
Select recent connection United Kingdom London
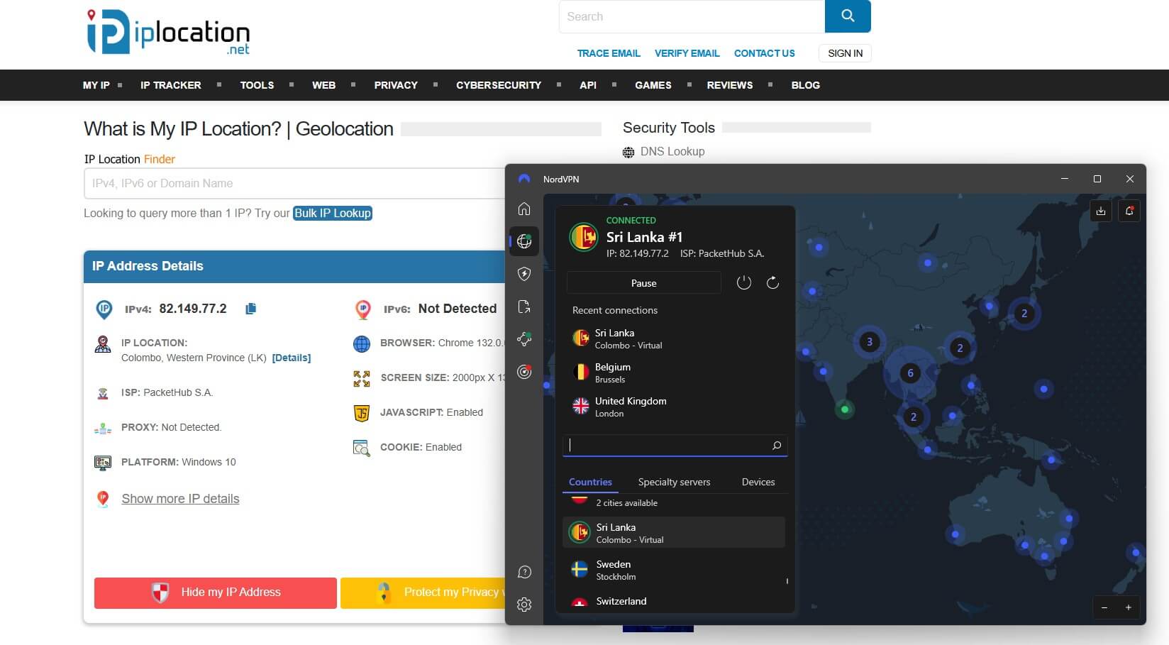point(675,407)
